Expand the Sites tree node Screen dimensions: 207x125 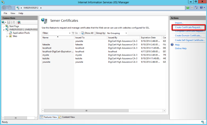coord(7,36)
